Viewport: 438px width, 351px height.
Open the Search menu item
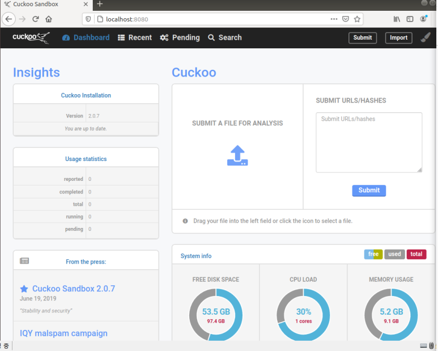click(x=225, y=38)
